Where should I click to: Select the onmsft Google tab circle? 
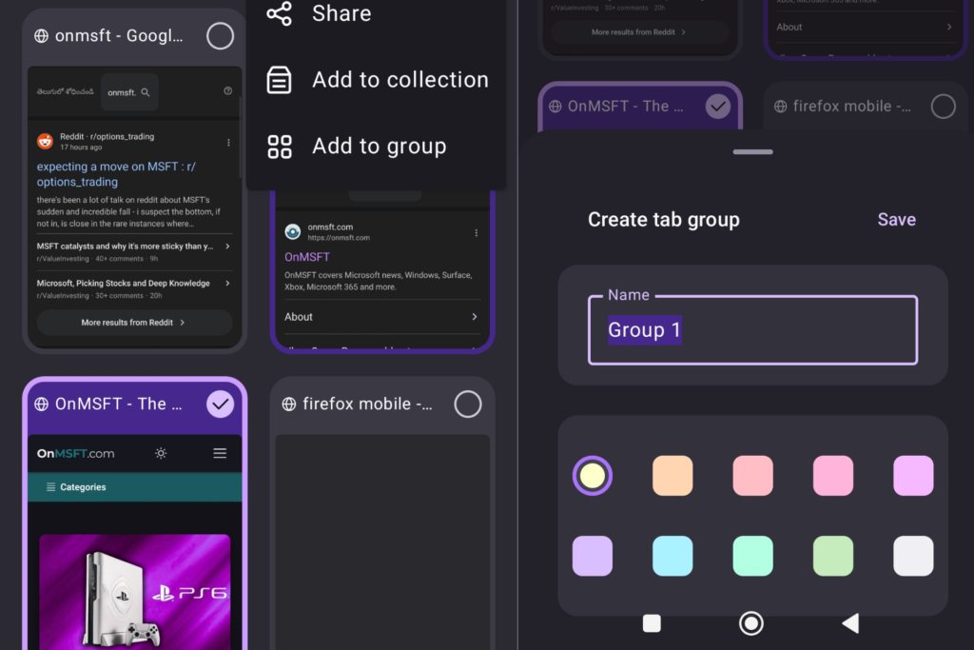pyautogui.click(x=220, y=36)
